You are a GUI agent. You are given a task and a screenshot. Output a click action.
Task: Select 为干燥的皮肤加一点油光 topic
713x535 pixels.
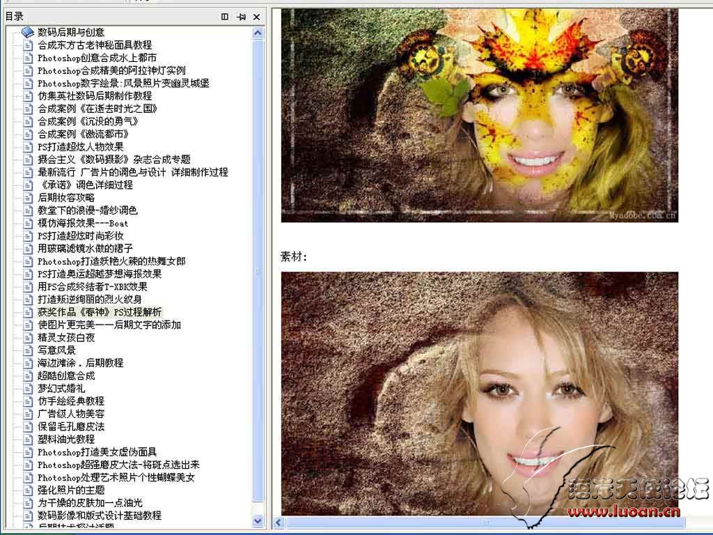90,503
